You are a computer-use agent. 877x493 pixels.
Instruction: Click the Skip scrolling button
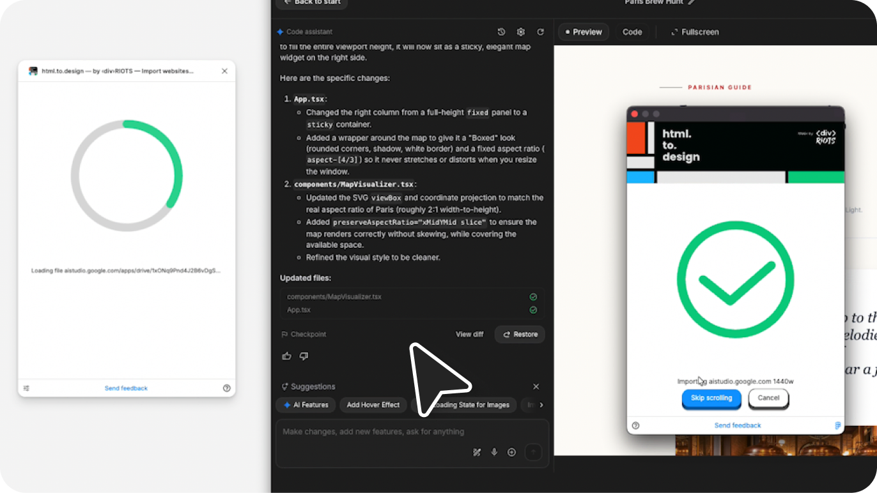coord(711,398)
